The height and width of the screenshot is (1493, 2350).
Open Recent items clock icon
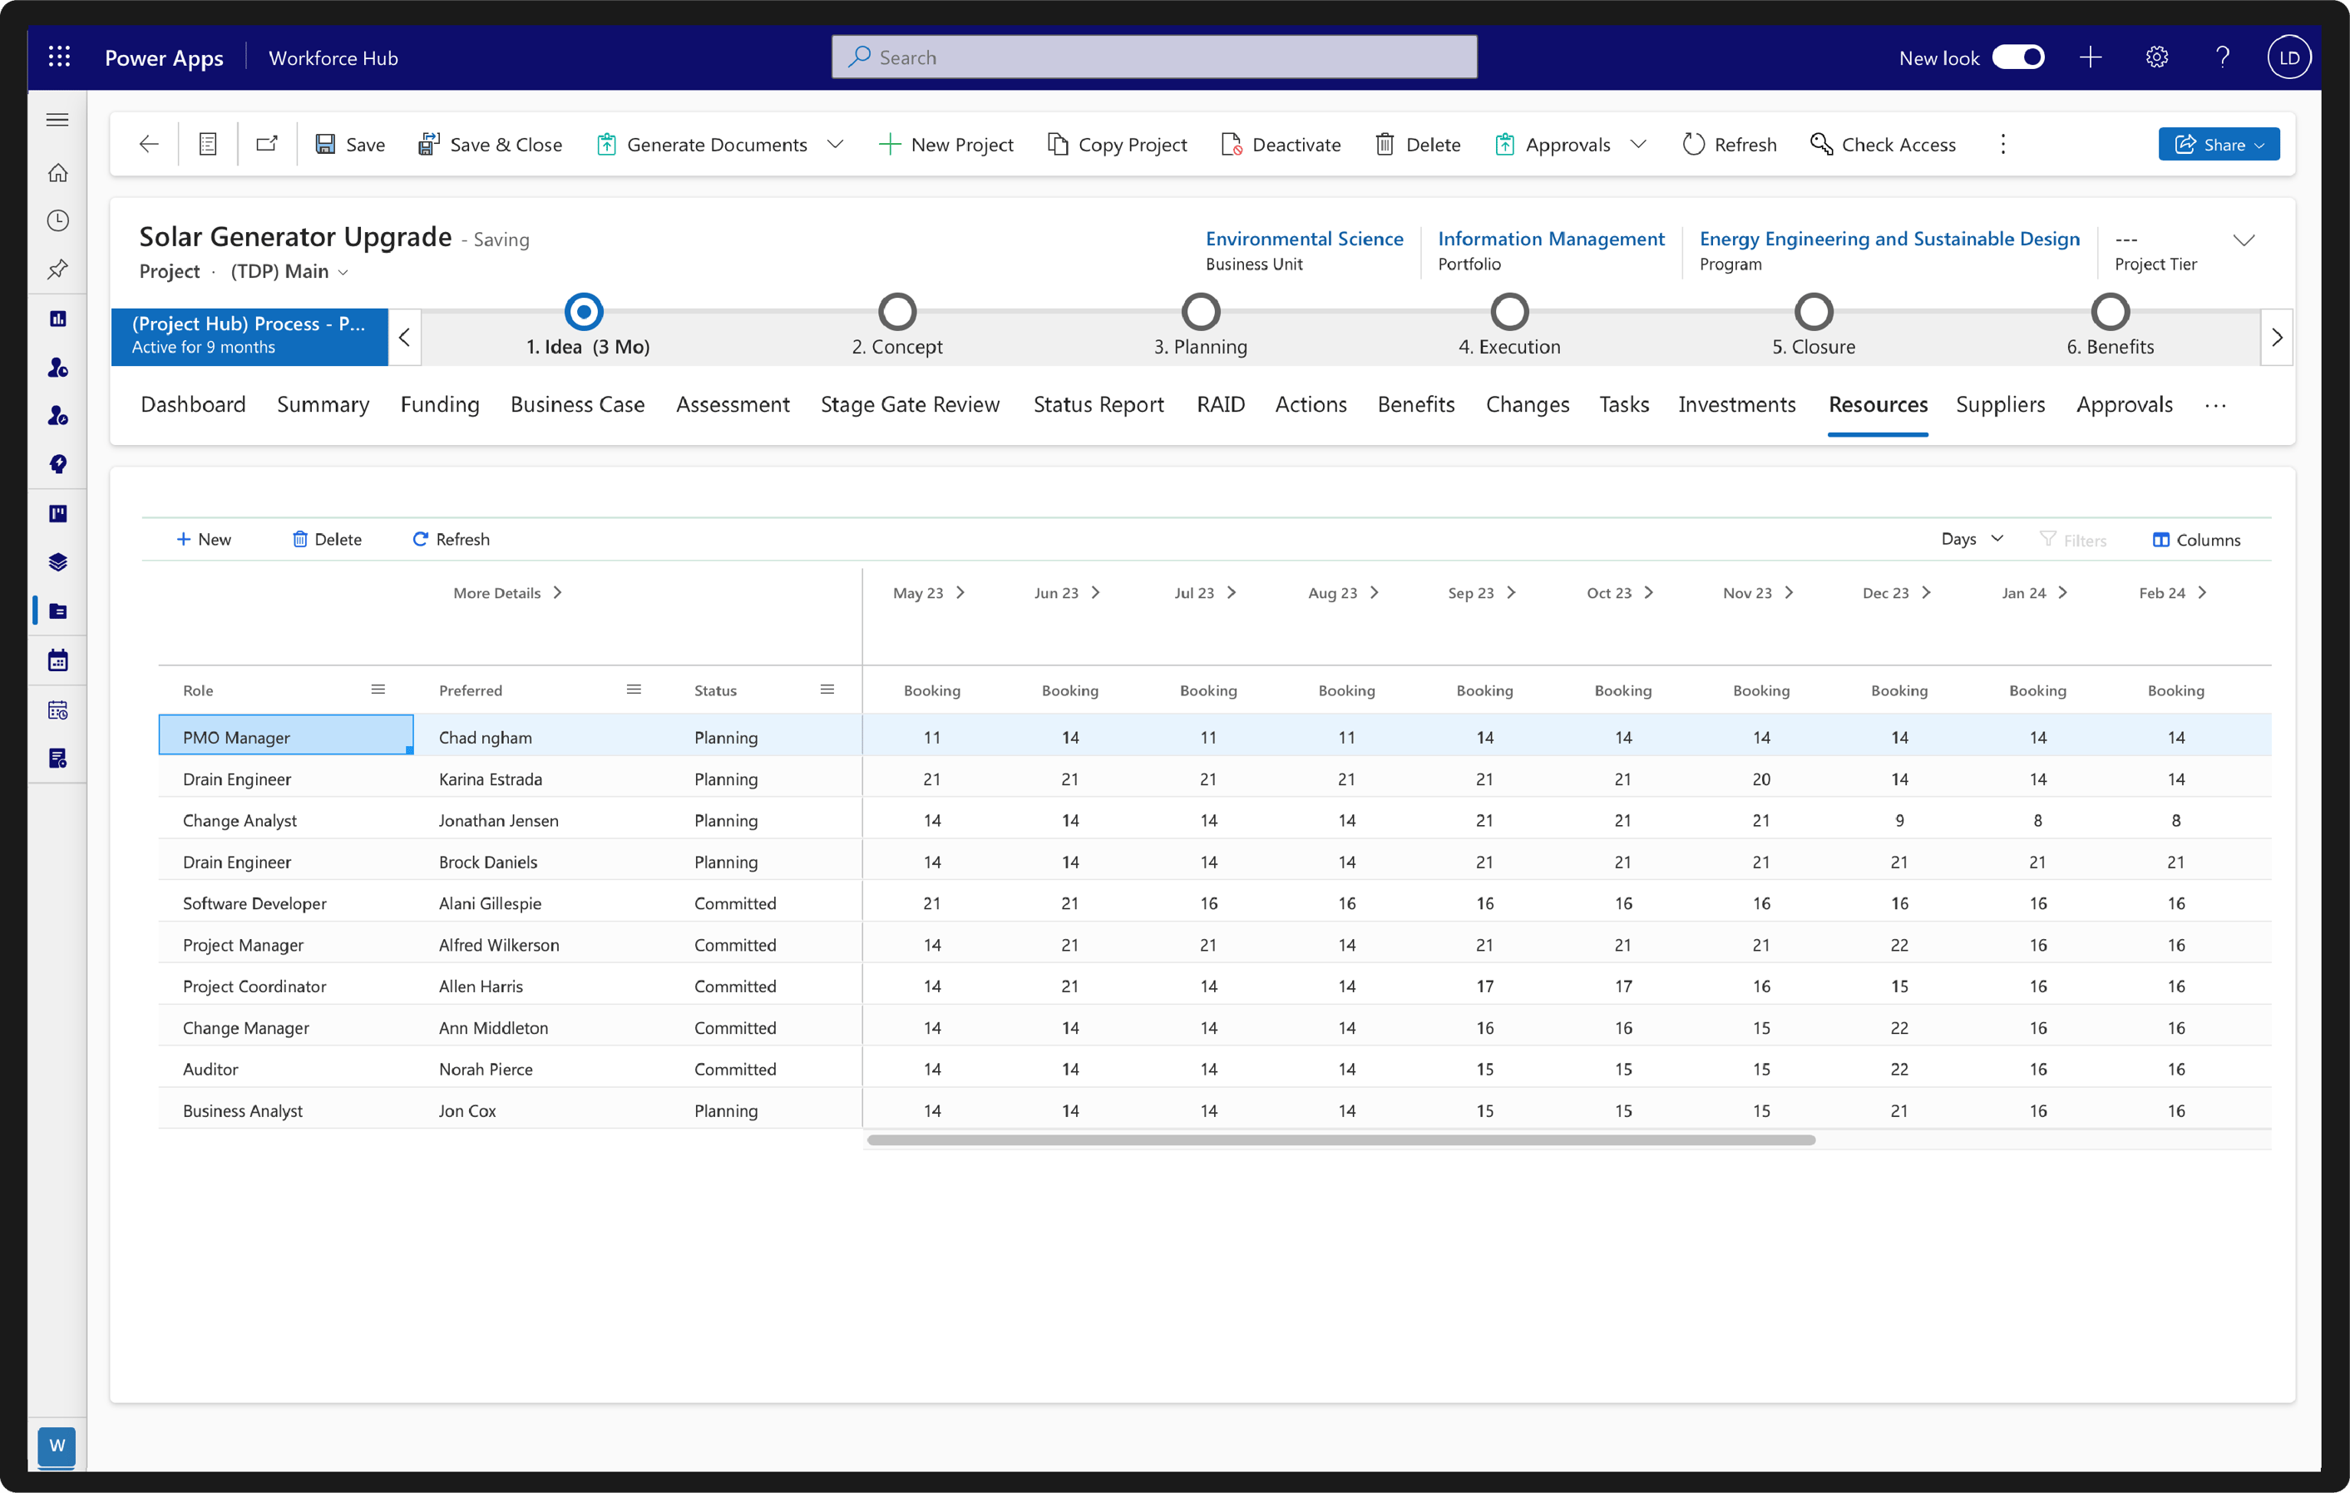tap(57, 220)
